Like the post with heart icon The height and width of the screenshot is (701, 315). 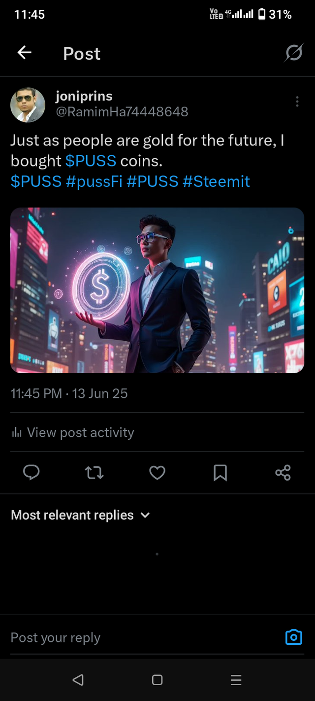tap(157, 473)
